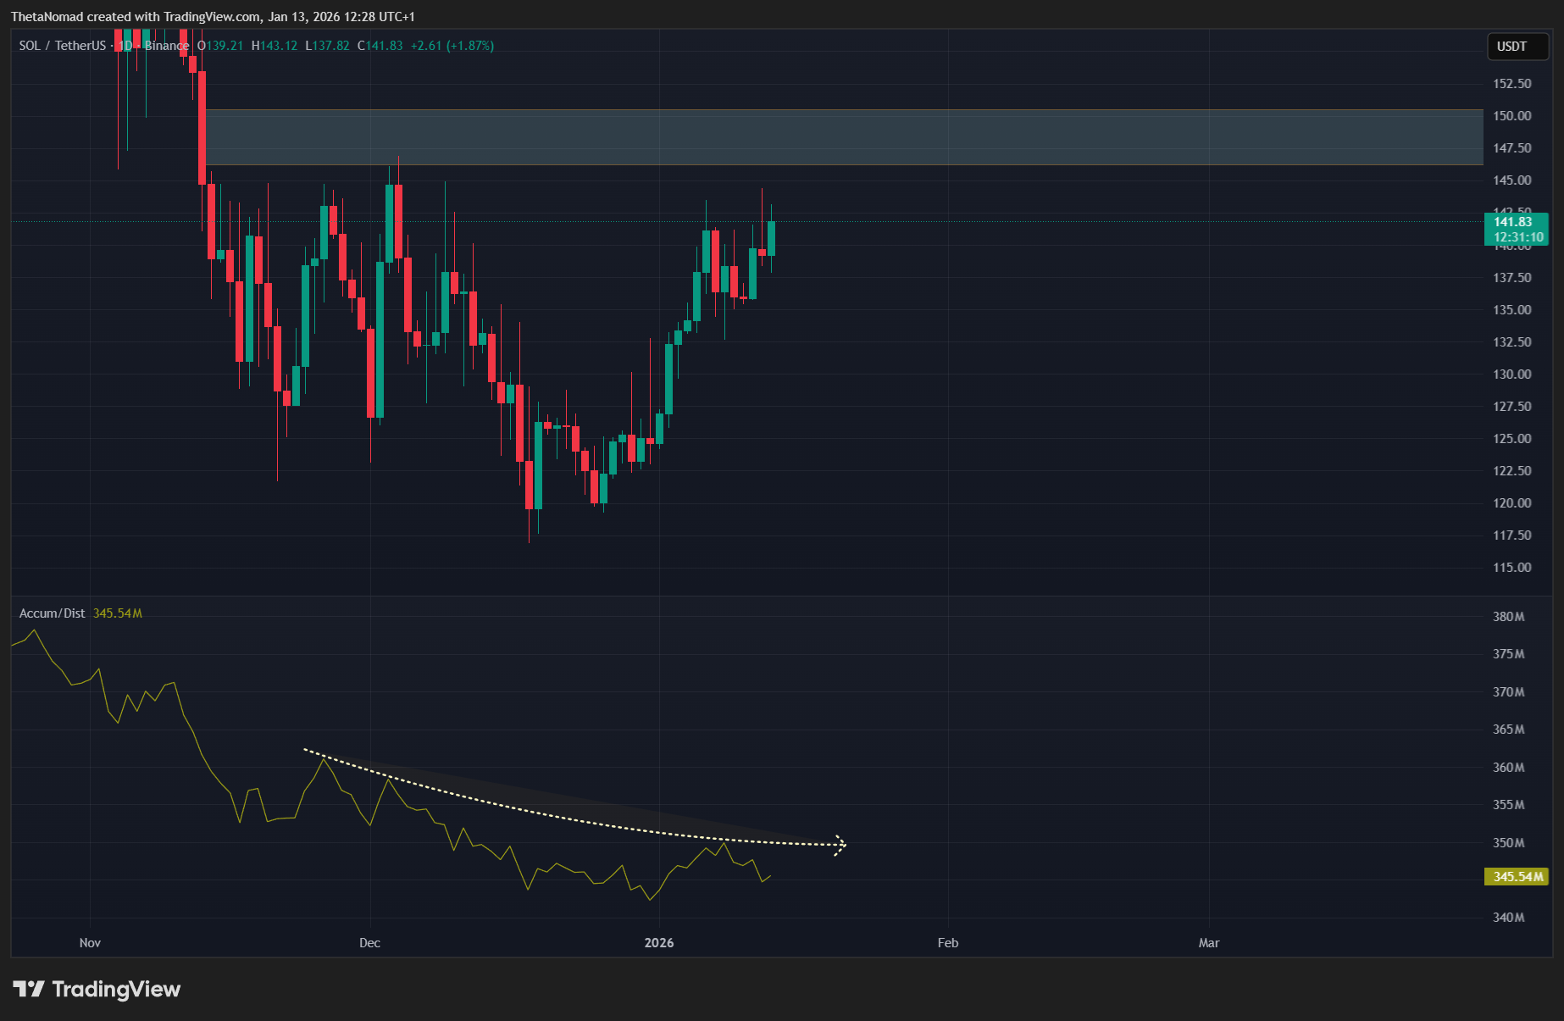The height and width of the screenshot is (1021, 1564).
Task: Click the Feb label on time axis
Action: (x=948, y=943)
